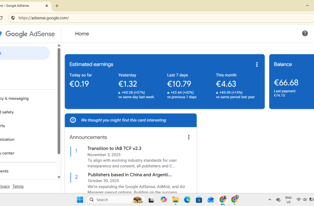Open Publishers based in China and Argenti... announcement
This screenshot has height=206, width=314.
click(130, 175)
